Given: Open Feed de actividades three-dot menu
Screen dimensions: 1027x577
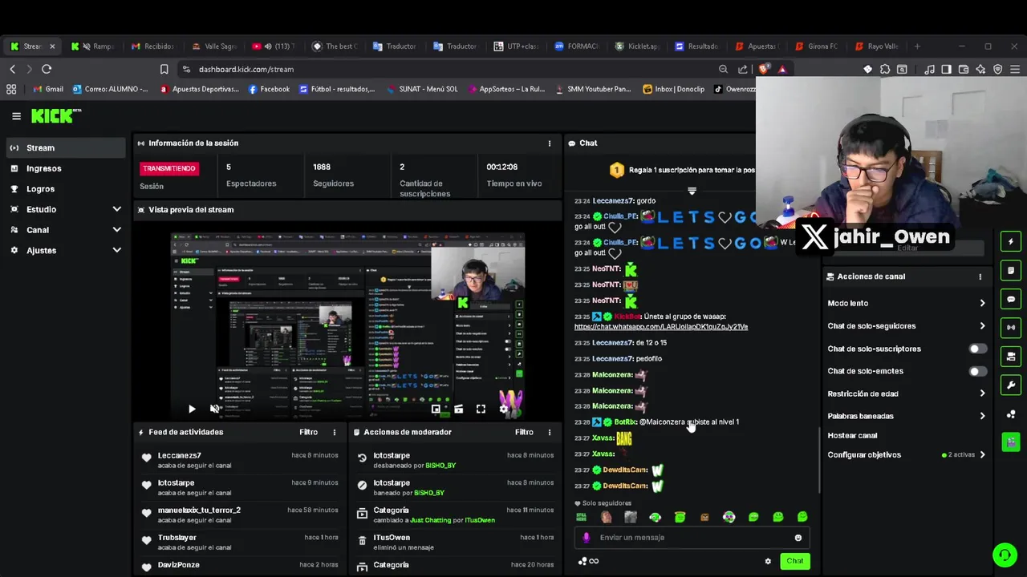Looking at the screenshot, I should [335, 432].
